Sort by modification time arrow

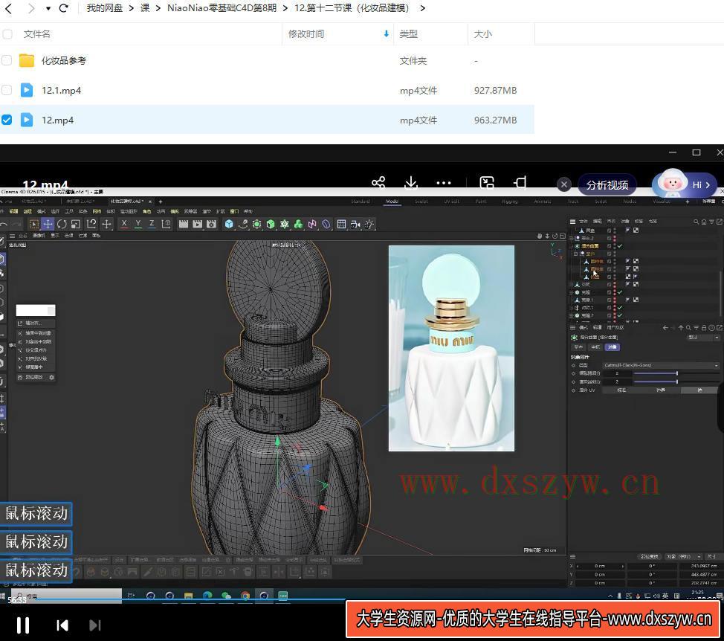[387, 33]
